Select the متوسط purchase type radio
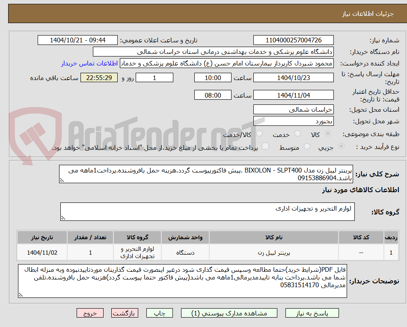 point(307,147)
